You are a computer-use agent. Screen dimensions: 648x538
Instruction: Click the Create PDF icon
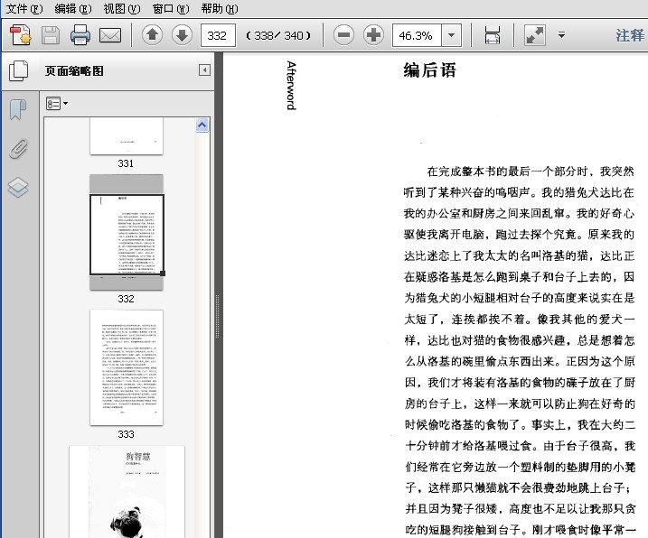(20, 36)
